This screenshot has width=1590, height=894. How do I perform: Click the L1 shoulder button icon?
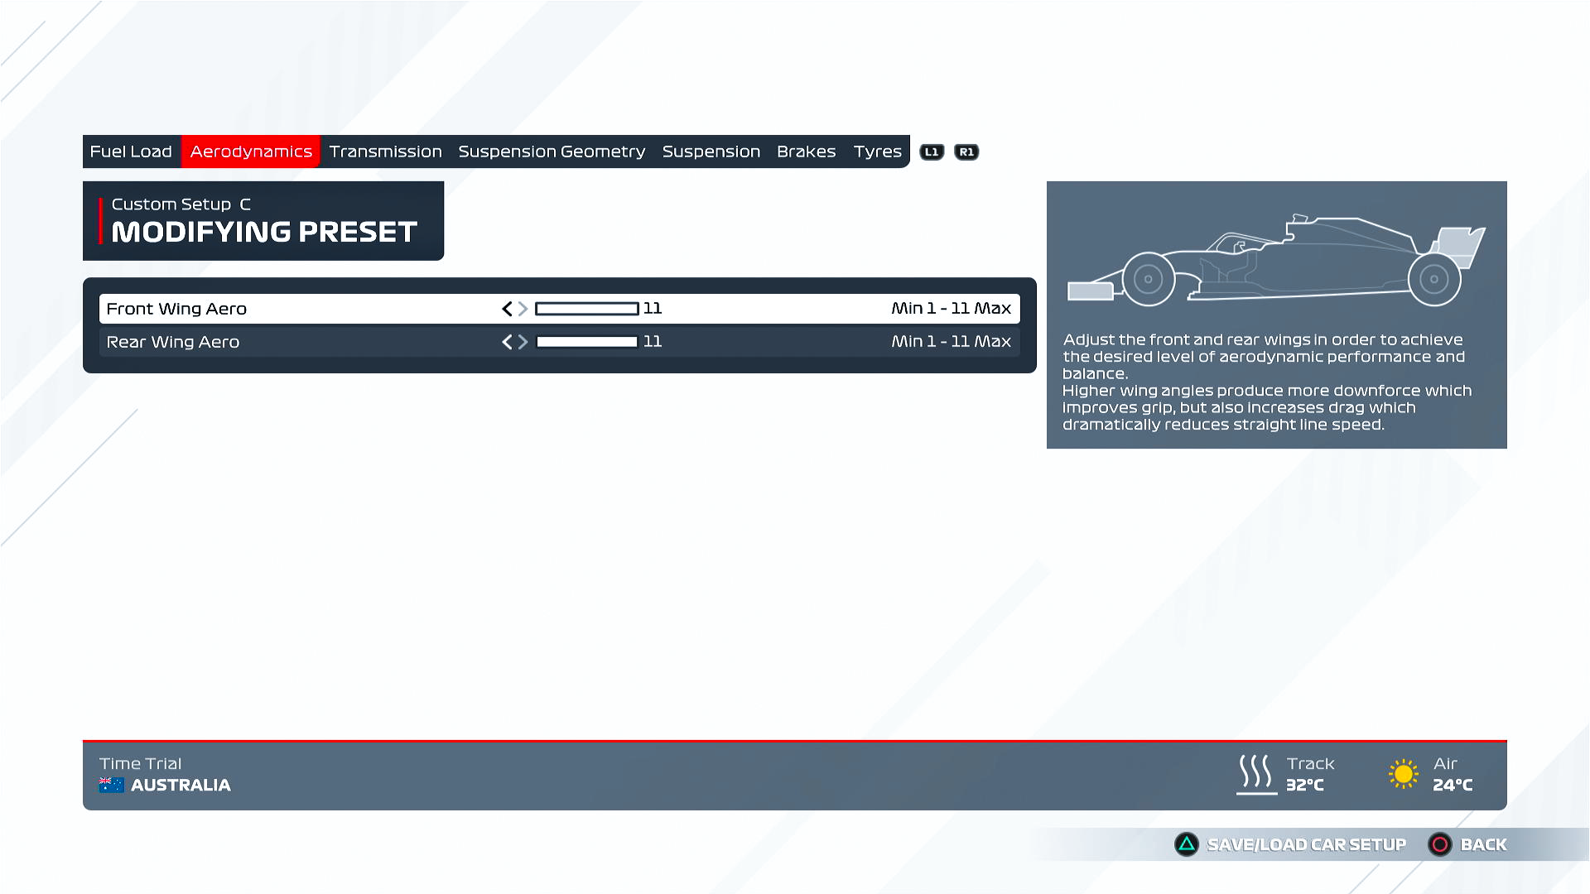click(932, 151)
